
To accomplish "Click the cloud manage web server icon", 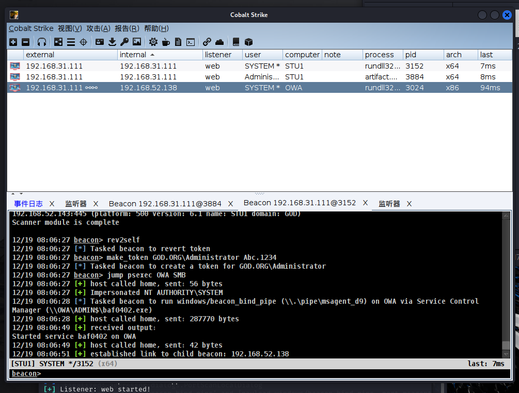I will point(219,42).
